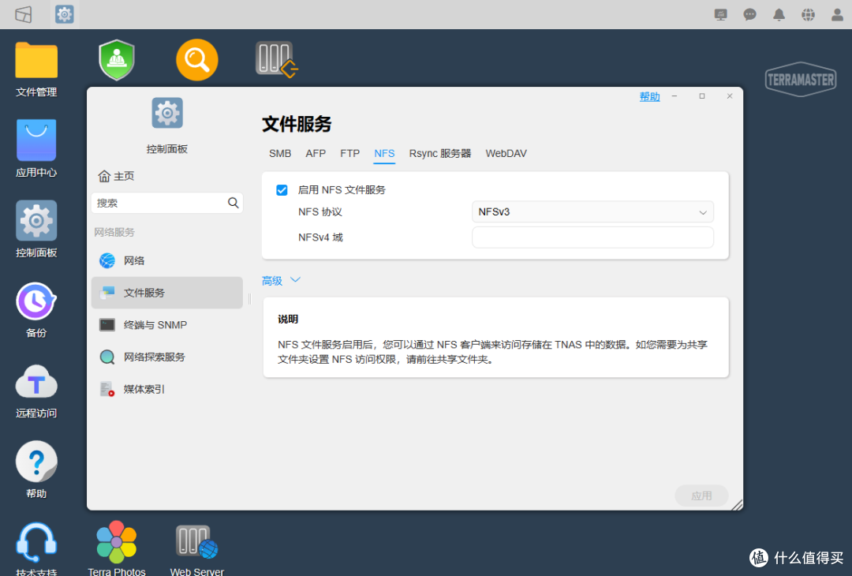Click the 说明 description heading
The height and width of the screenshot is (576, 852).
288,319
